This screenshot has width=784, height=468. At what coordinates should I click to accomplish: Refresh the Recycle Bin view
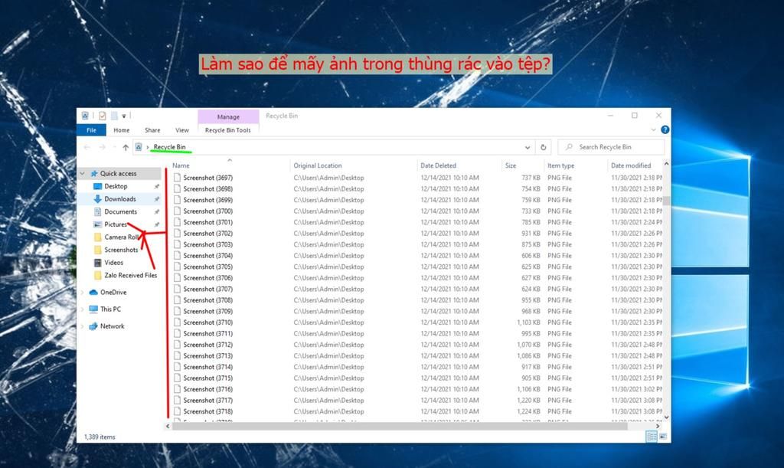point(544,147)
